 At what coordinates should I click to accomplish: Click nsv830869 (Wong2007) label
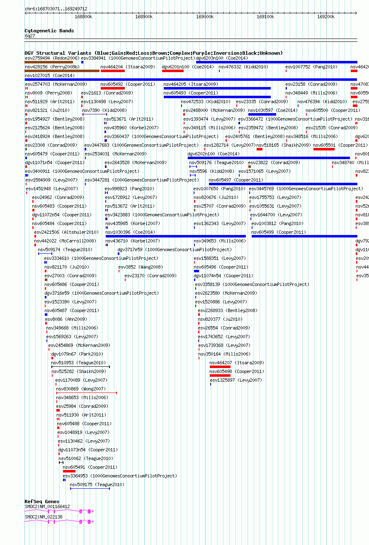point(81,389)
